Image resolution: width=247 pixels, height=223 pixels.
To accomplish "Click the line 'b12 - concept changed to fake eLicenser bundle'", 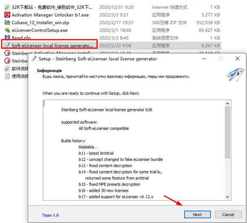I will click(x=121, y=159).
